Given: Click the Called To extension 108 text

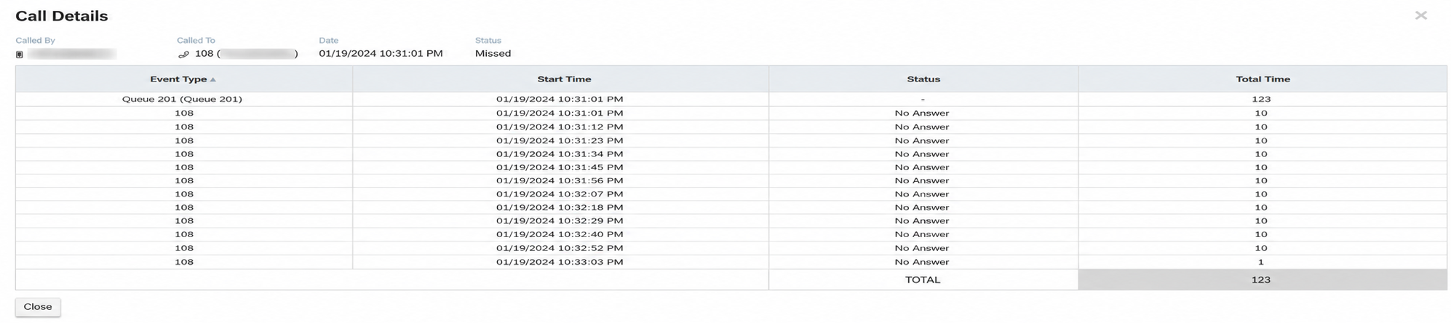Looking at the screenshot, I should [204, 54].
